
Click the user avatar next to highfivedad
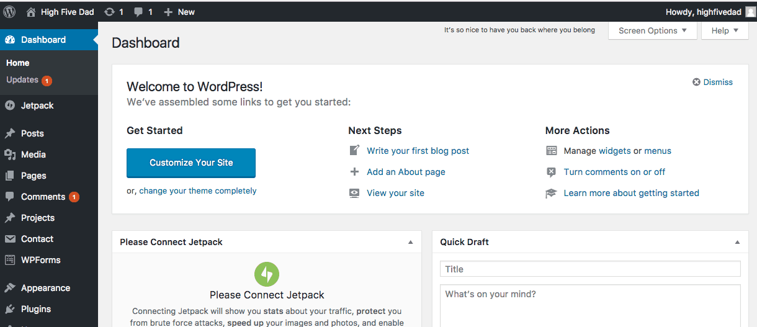point(751,12)
